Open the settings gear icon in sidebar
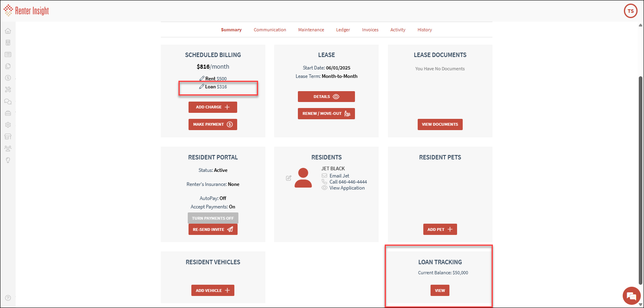644x308 pixels. (8, 125)
